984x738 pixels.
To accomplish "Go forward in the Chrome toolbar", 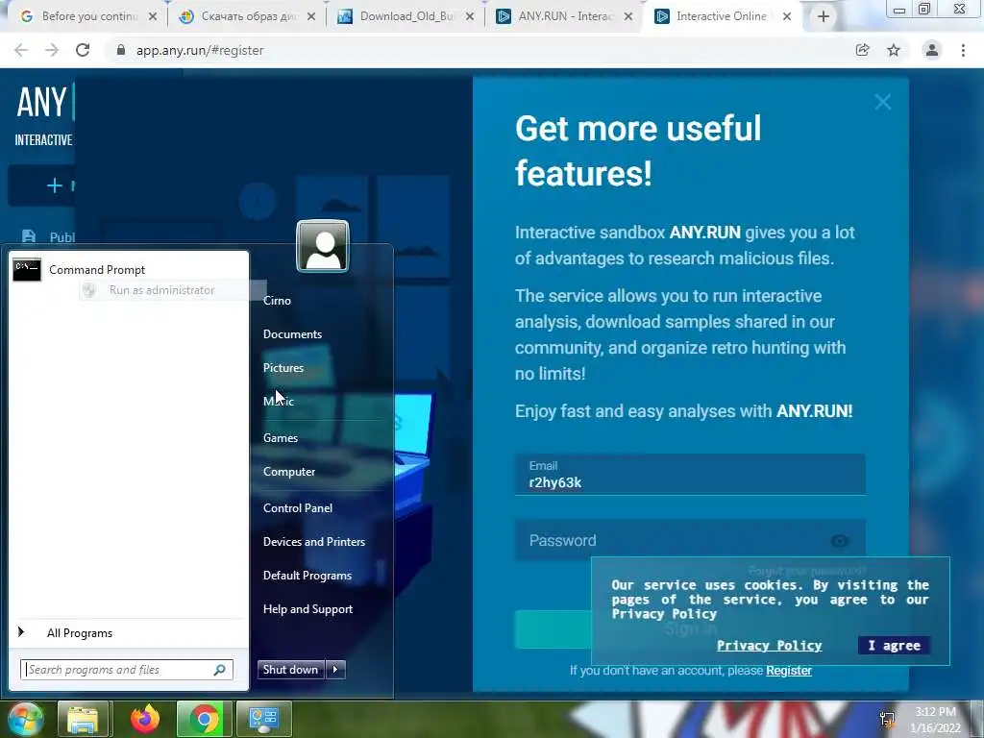I will click(x=52, y=50).
